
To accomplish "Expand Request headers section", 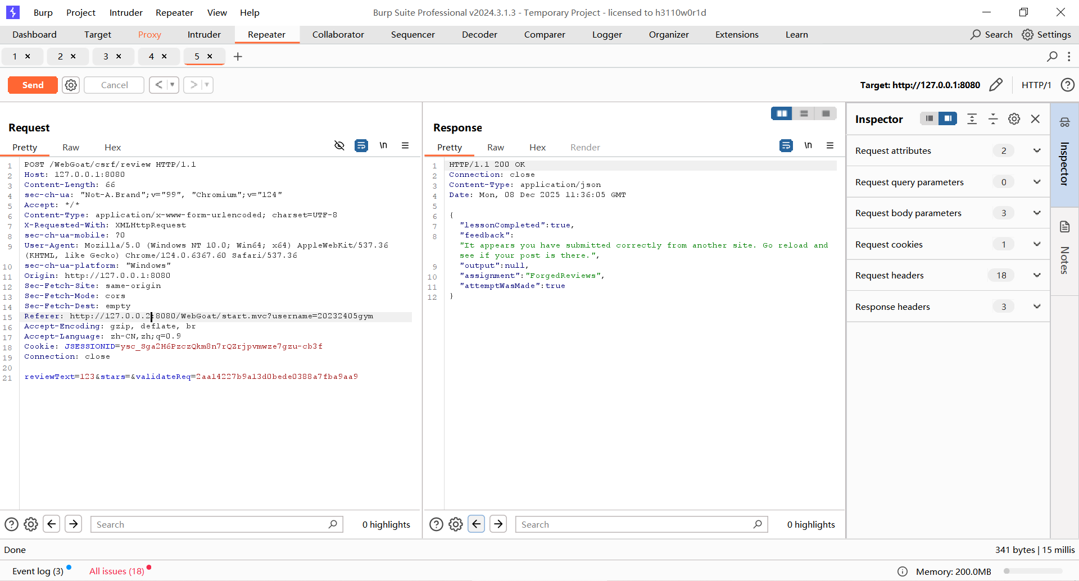I will [x=1037, y=275].
